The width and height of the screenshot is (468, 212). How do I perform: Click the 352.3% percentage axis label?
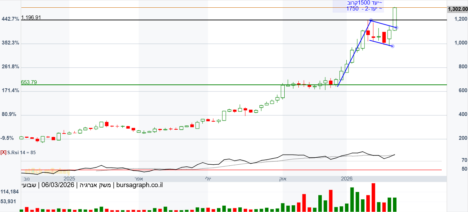coord(11,43)
